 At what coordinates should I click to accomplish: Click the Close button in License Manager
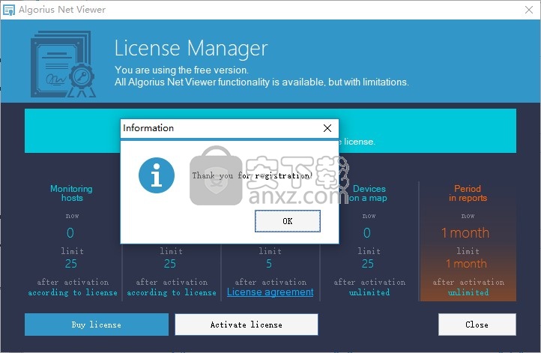click(477, 325)
